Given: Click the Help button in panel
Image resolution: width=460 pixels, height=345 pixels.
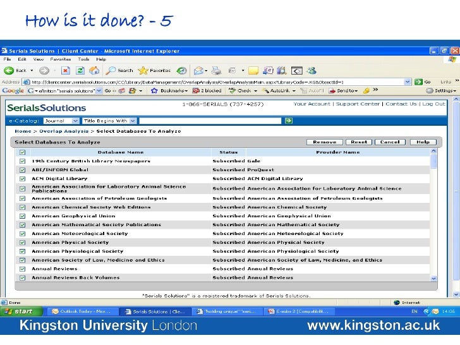Looking at the screenshot, I should [423, 142].
